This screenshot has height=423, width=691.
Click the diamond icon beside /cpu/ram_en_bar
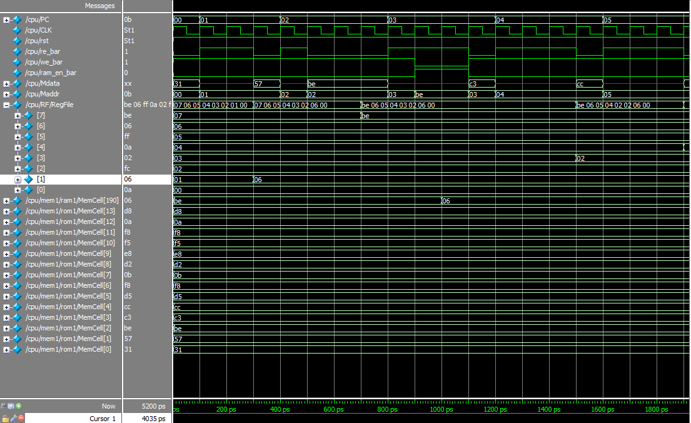point(17,73)
